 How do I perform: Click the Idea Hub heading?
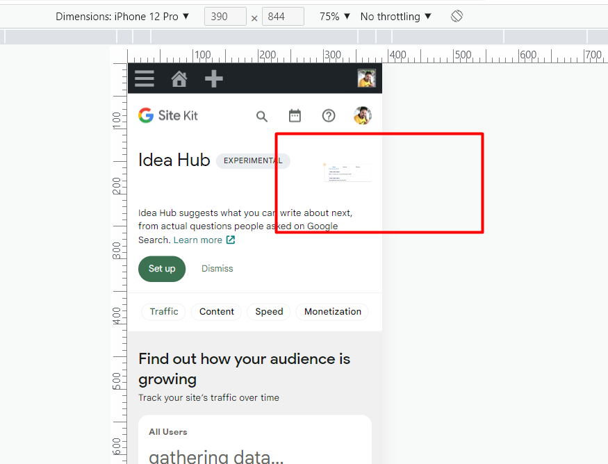point(174,160)
